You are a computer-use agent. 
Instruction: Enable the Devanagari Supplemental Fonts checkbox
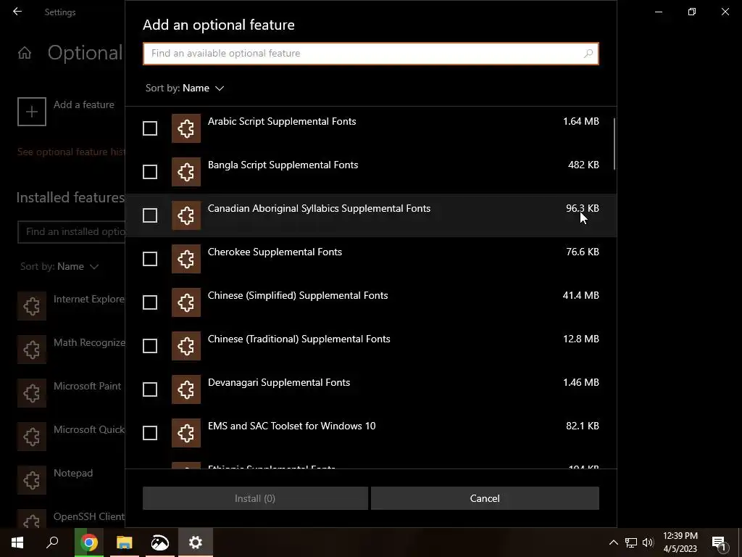tap(150, 389)
